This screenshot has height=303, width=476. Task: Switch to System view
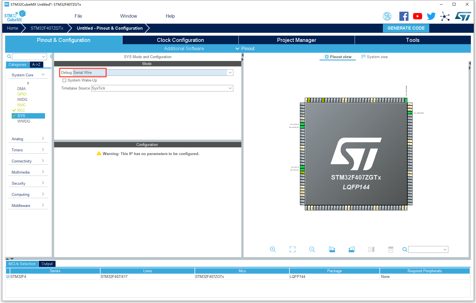click(375, 57)
